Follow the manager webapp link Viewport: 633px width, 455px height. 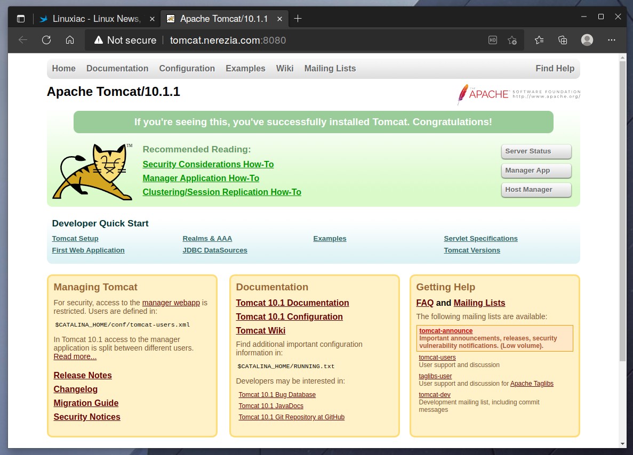(x=171, y=303)
